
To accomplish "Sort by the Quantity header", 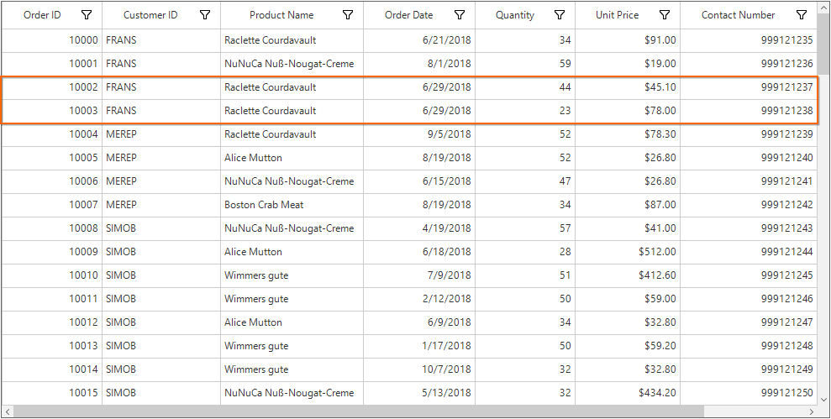I will click(x=514, y=15).
